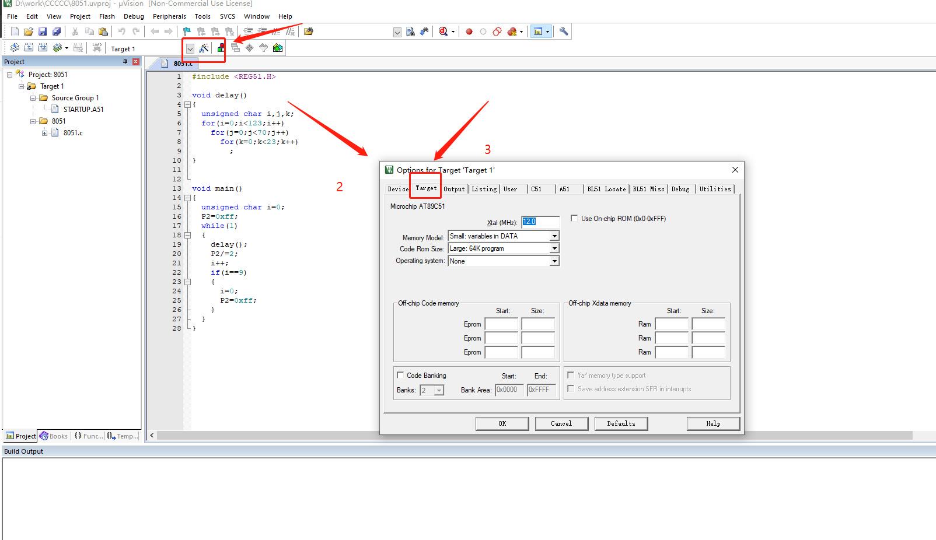
Task: Switch to the Output tab
Action: (454, 189)
